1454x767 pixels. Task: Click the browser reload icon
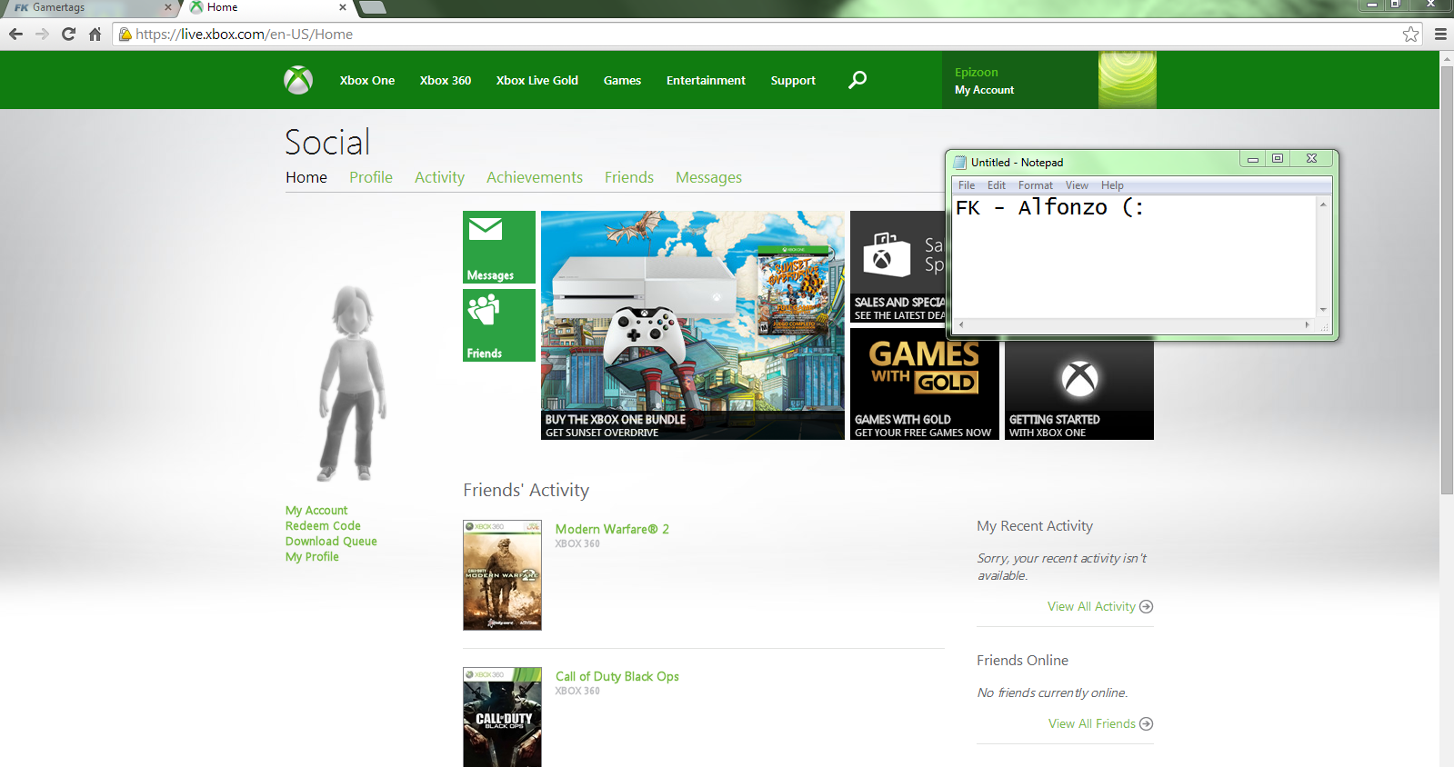click(x=68, y=34)
